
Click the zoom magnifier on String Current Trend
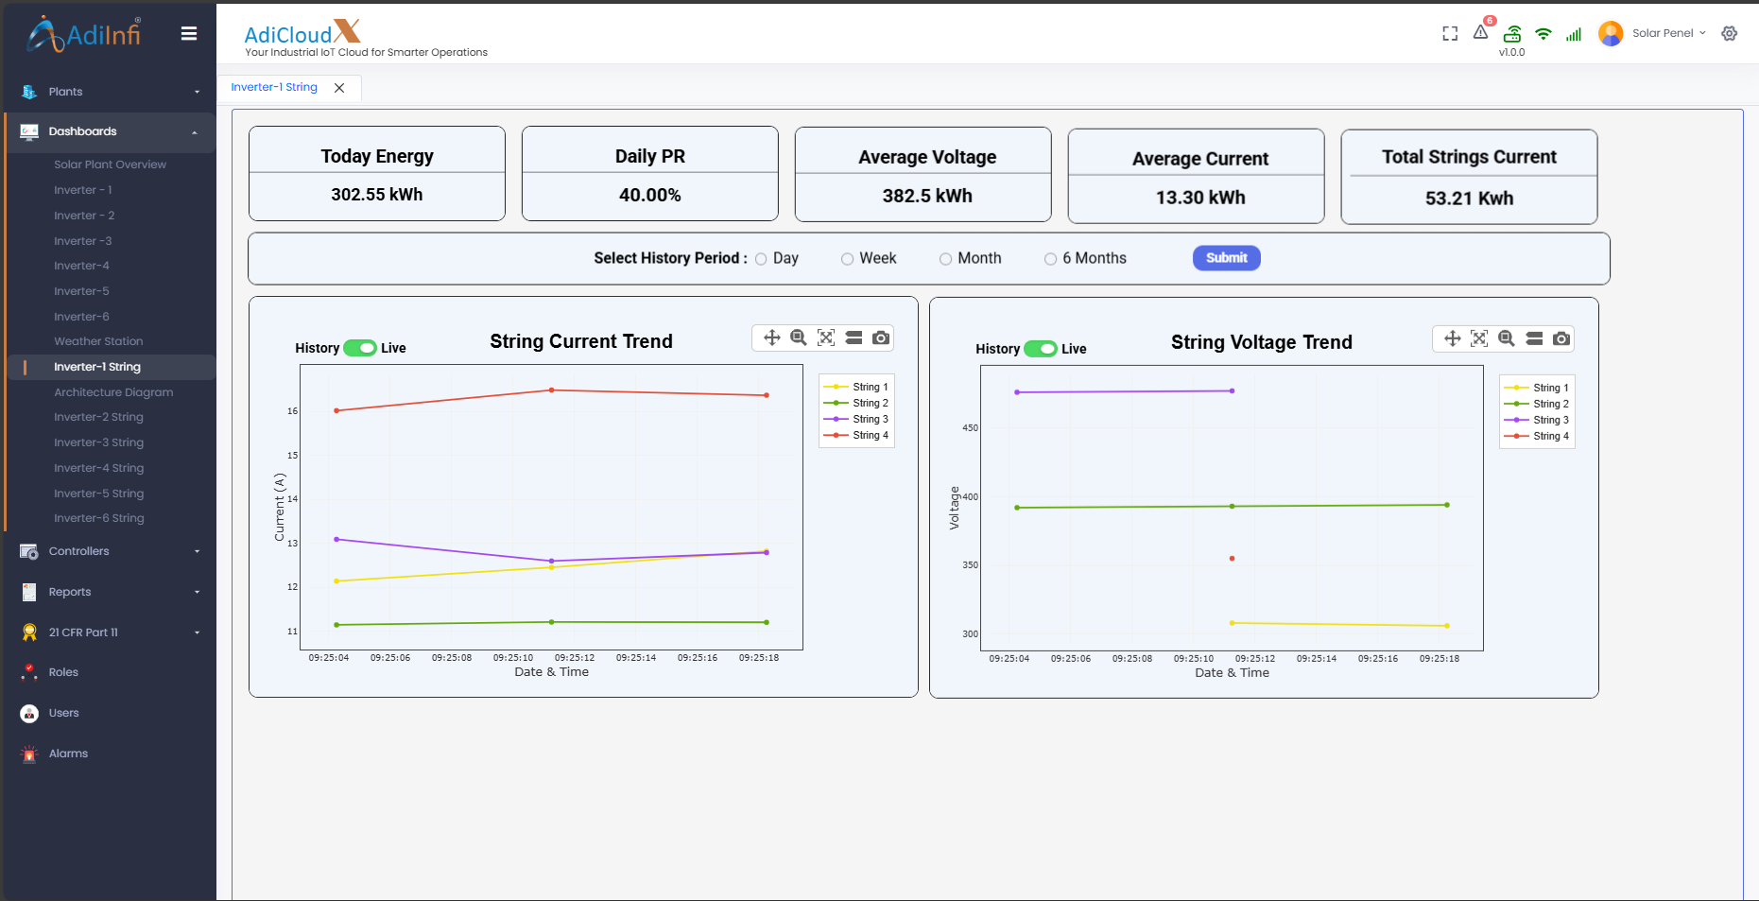799,338
